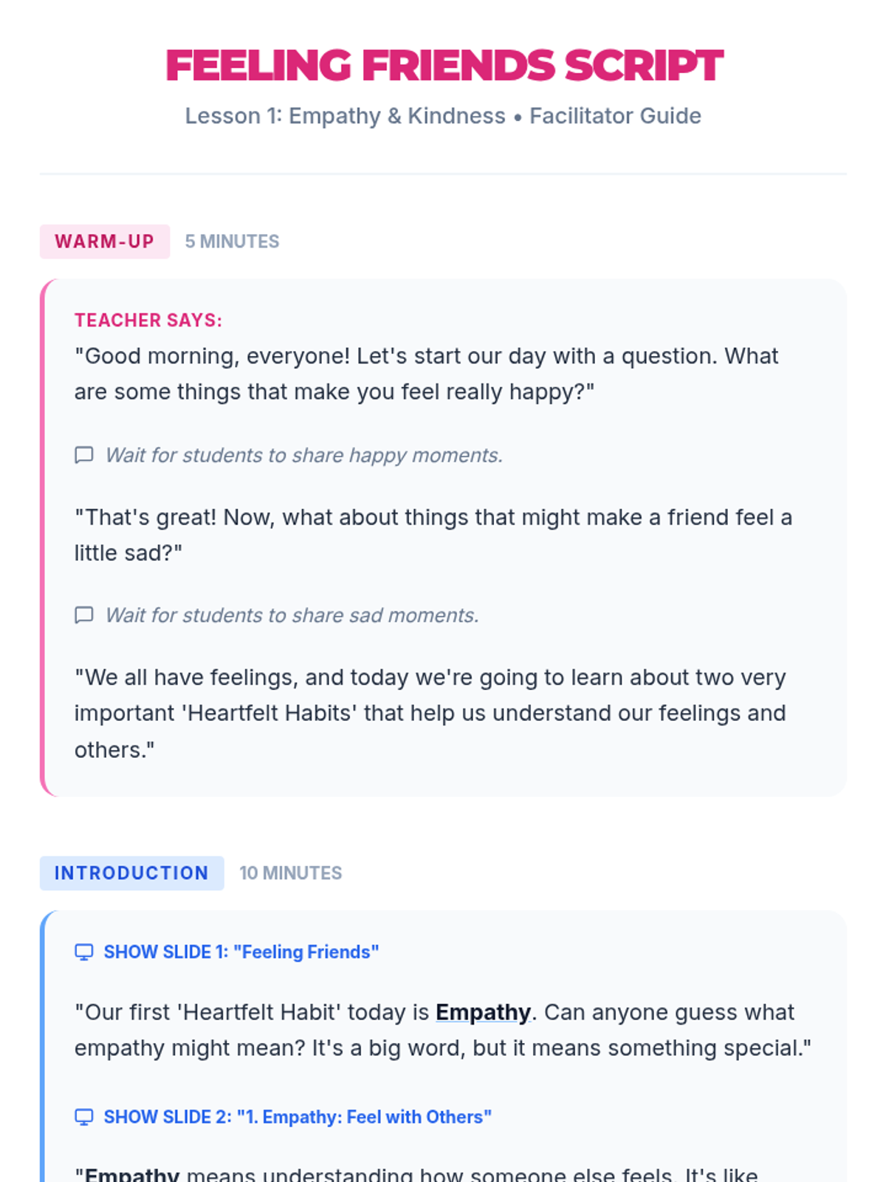Click the "10 MINUTES" duration label
The height and width of the screenshot is (1182, 886).
290,873
